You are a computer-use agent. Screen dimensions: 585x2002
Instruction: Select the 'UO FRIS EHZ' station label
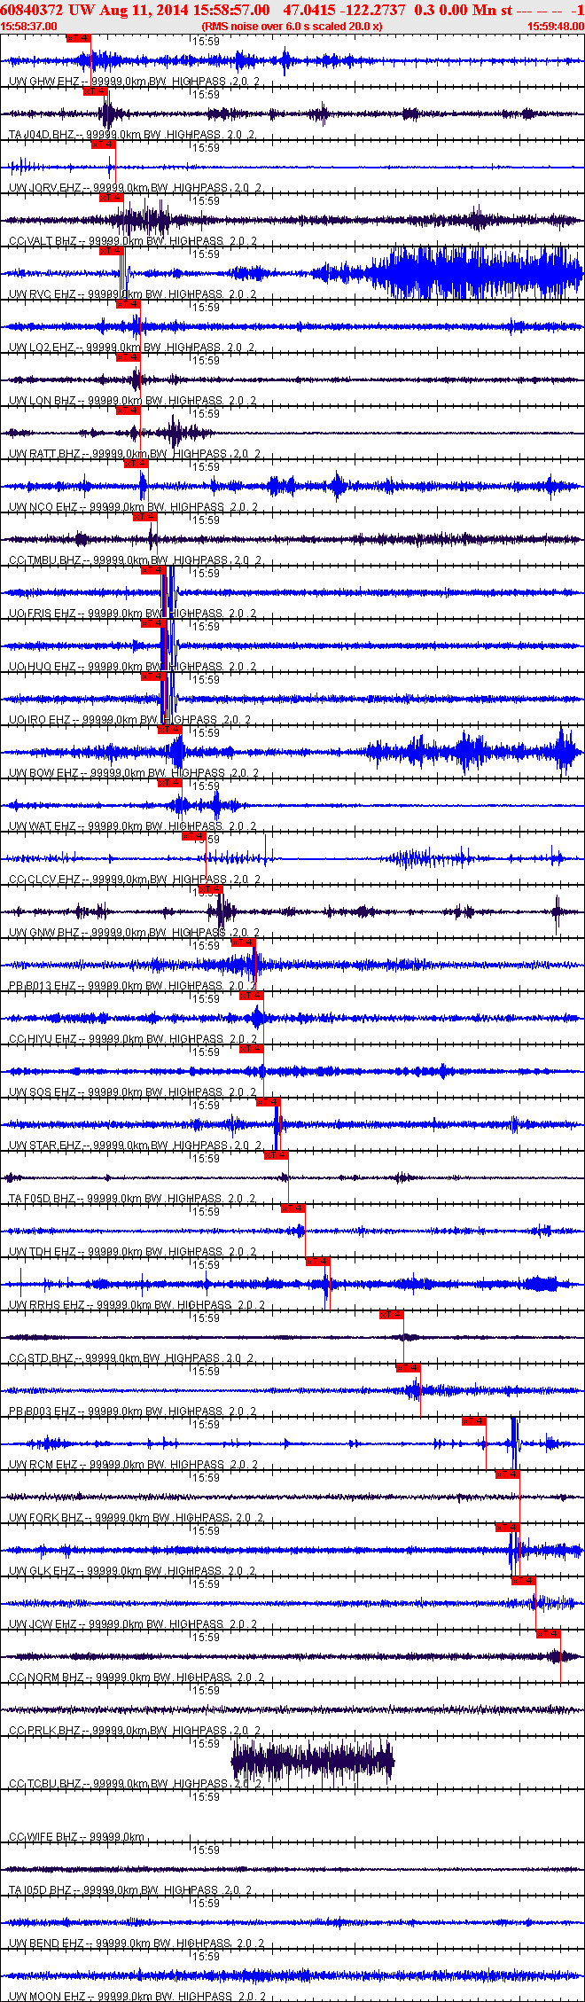click(x=43, y=614)
